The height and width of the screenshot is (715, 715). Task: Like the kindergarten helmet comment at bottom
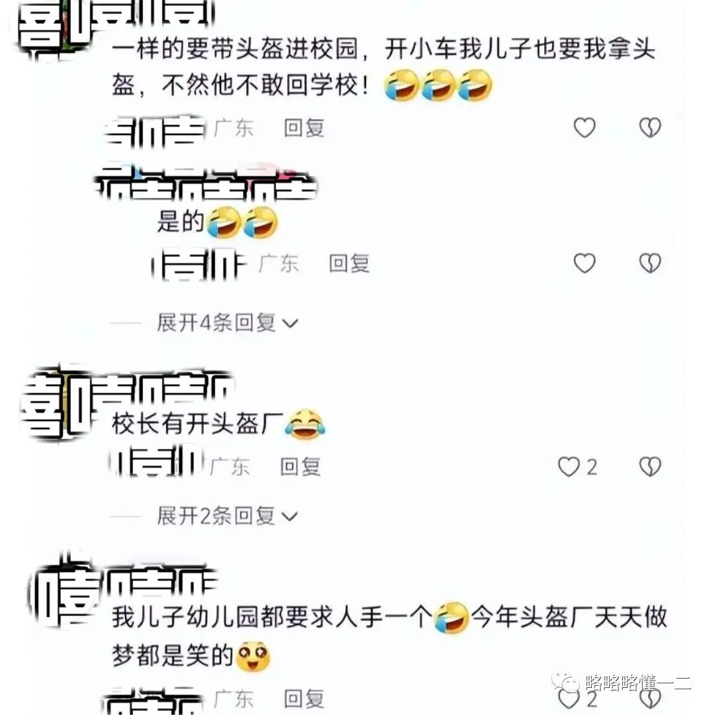click(569, 699)
